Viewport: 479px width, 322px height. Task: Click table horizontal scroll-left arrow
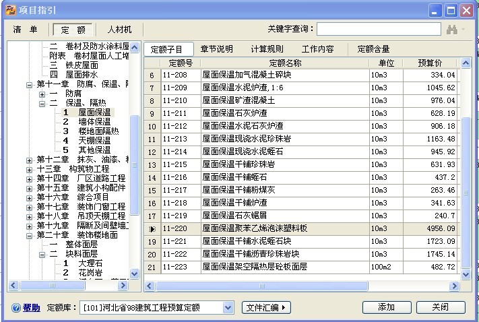click(149, 286)
